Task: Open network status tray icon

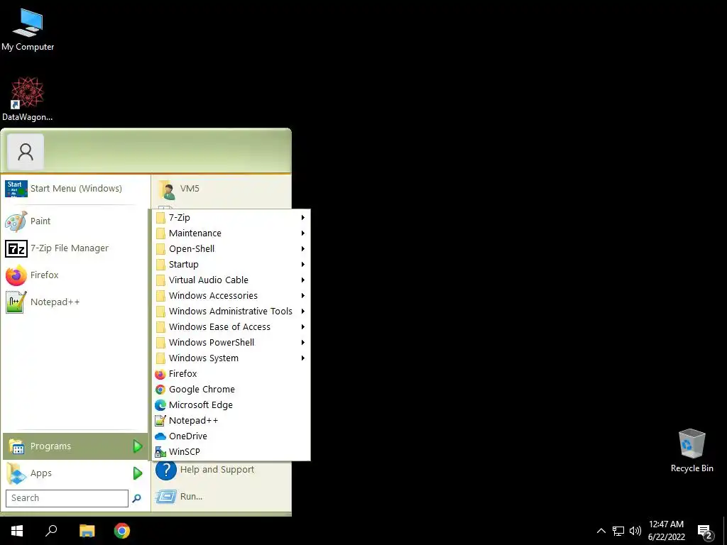Action: point(618,531)
